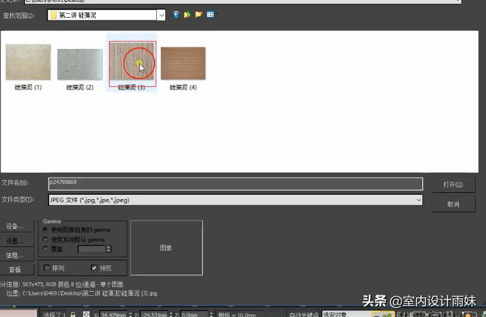The width and height of the screenshot is (486, 317).
Task: Create a new folder
Action: (199, 14)
